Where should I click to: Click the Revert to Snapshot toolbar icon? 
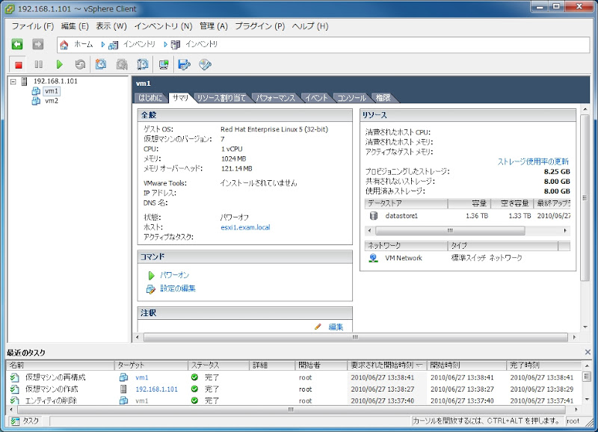pyautogui.click(x=122, y=64)
